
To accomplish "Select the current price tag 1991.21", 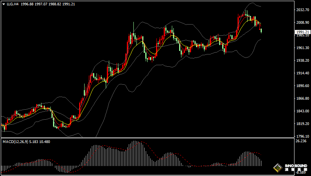I will click(x=303, y=32).
